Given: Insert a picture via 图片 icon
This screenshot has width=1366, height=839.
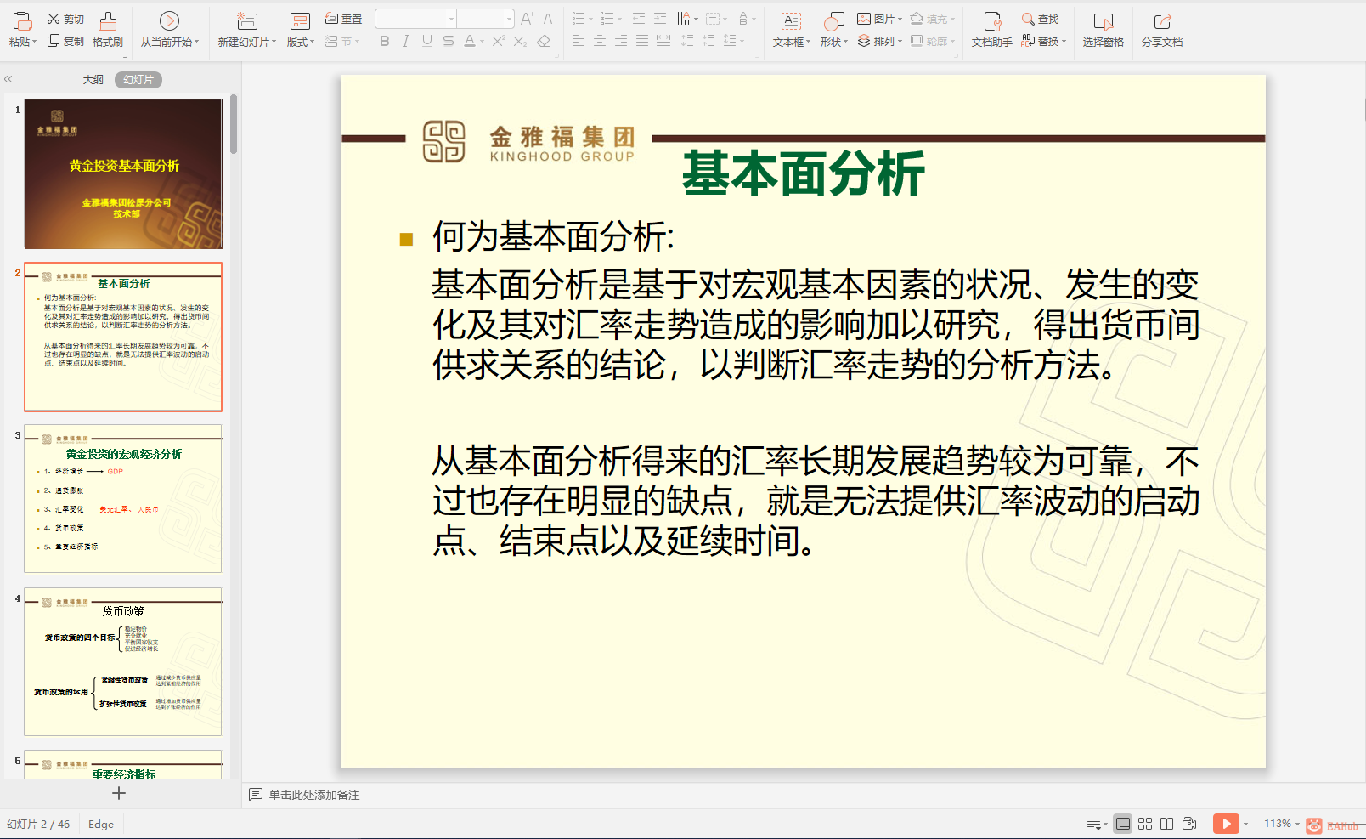Looking at the screenshot, I should coord(878,18).
